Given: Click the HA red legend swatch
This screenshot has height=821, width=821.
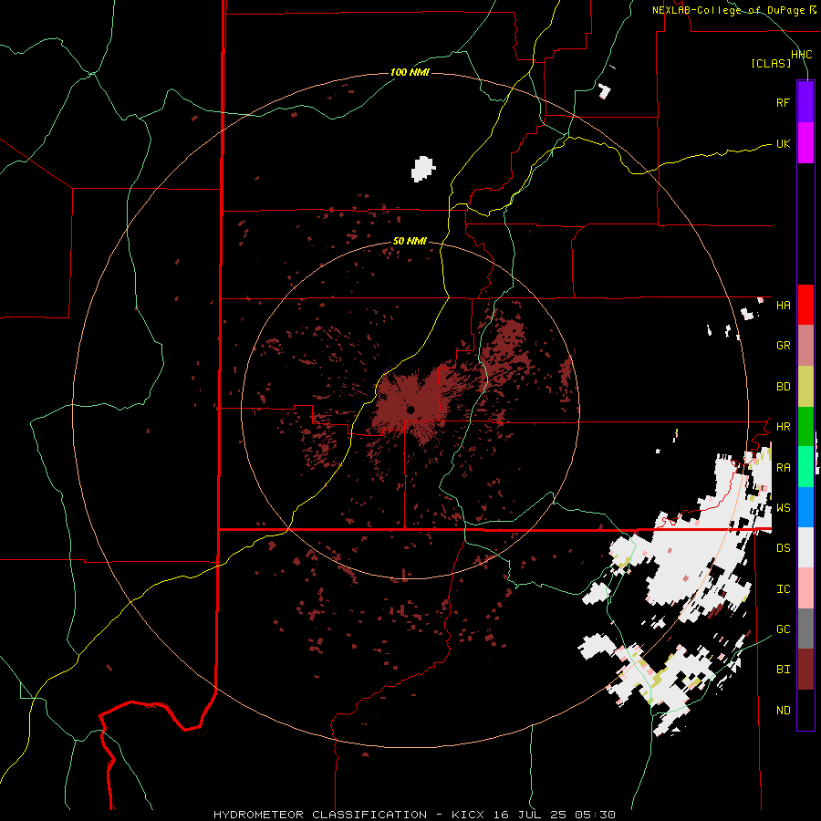Looking at the screenshot, I should coord(805,305).
